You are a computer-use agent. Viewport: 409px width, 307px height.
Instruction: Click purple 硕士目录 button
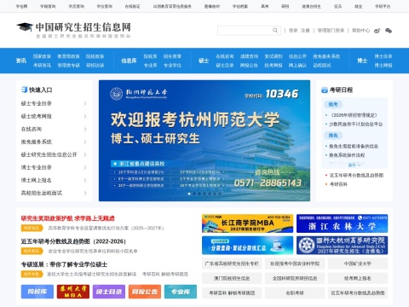pos(109,292)
